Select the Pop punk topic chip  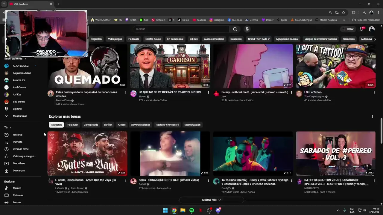(x=73, y=125)
